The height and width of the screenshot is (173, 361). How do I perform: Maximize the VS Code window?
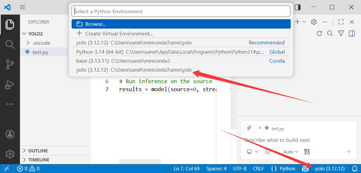pyautogui.click(x=332, y=7)
